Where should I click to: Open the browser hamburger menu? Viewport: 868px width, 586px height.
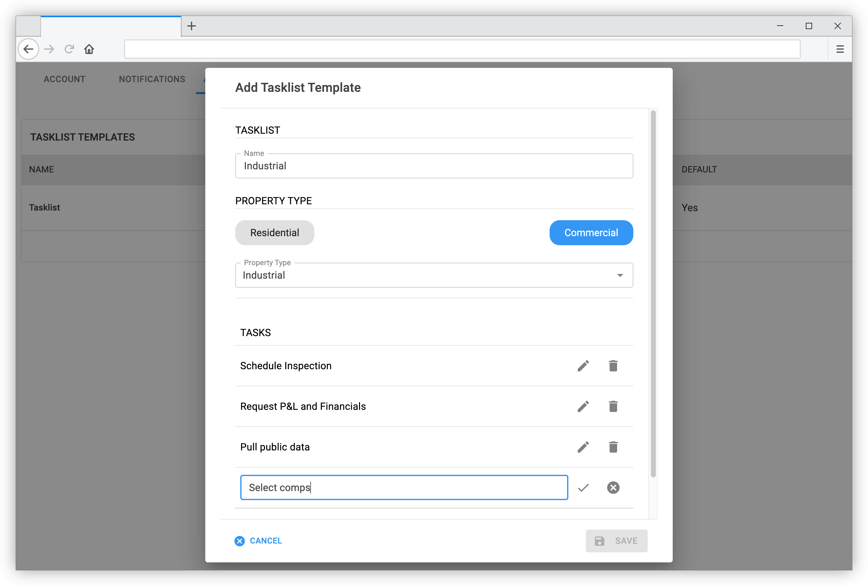(840, 49)
